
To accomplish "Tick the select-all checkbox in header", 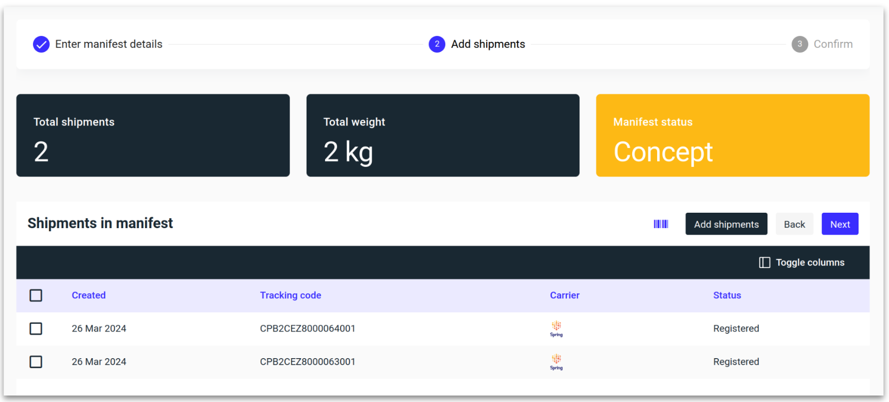I will pyautogui.click(x=36, y=295).
